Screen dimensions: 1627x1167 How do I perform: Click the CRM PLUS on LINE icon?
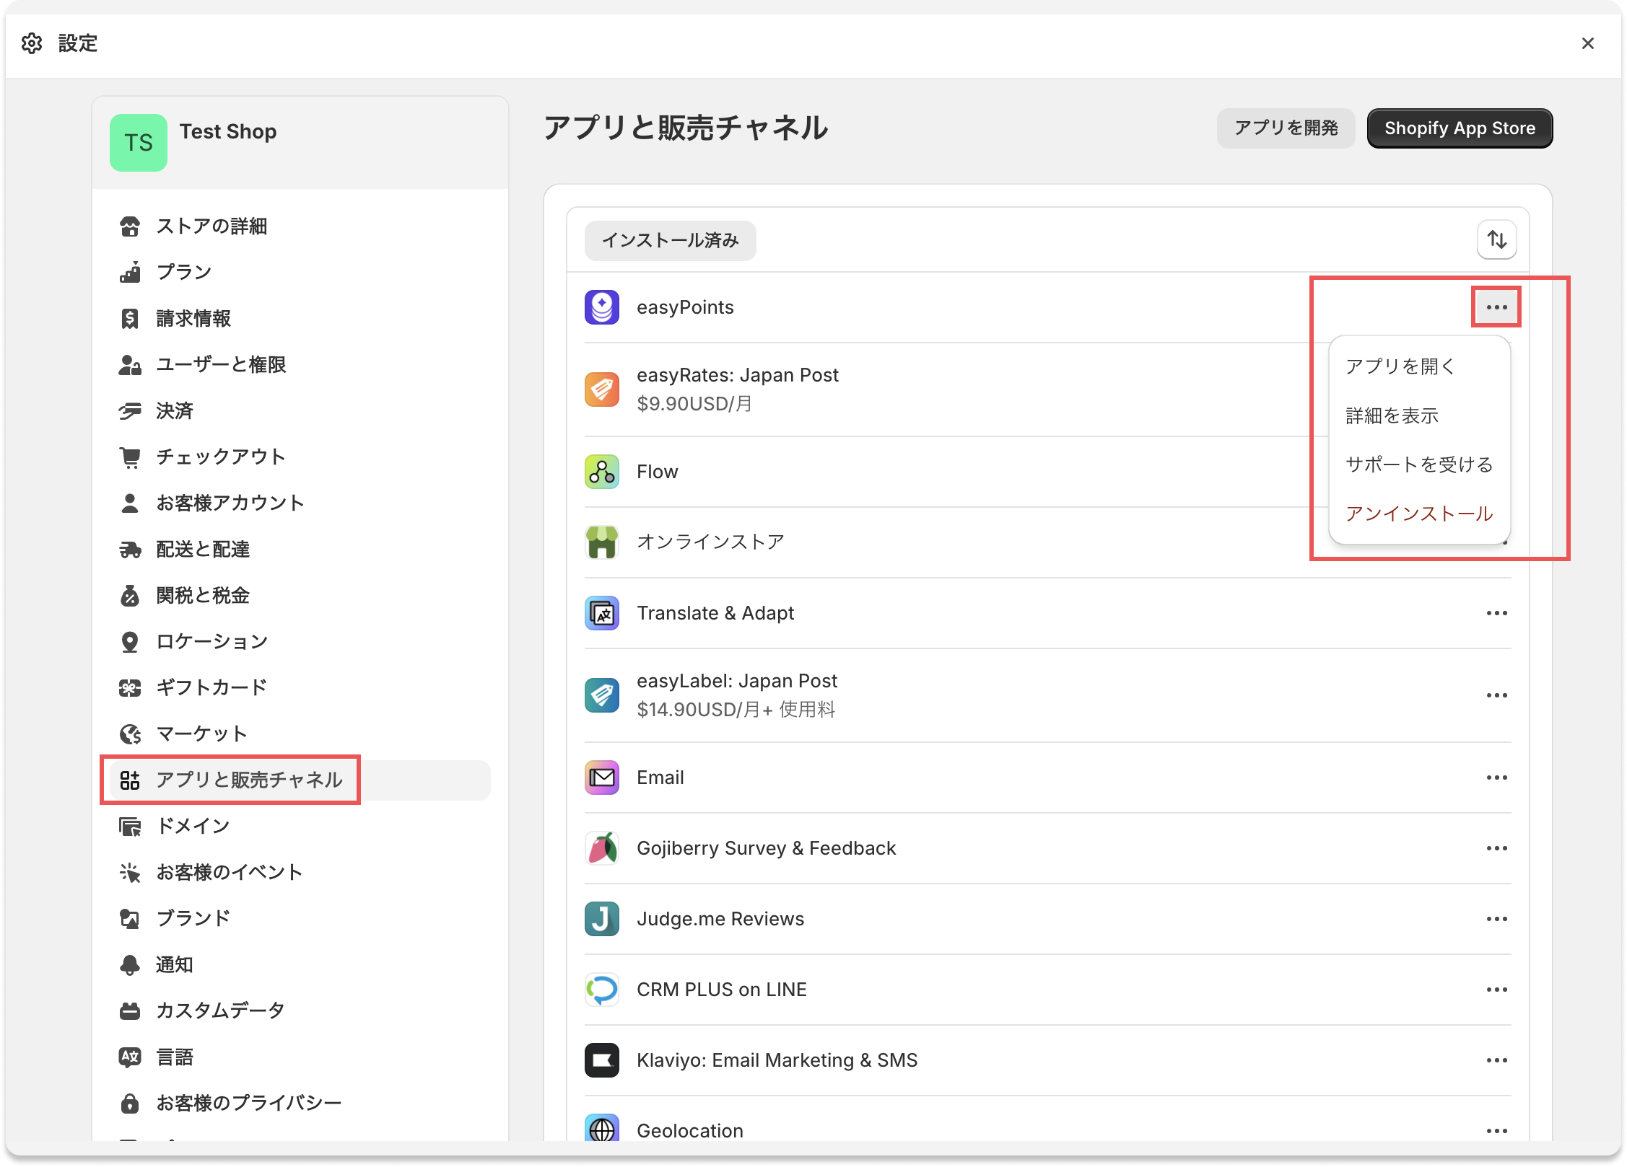tap(601, 990)
